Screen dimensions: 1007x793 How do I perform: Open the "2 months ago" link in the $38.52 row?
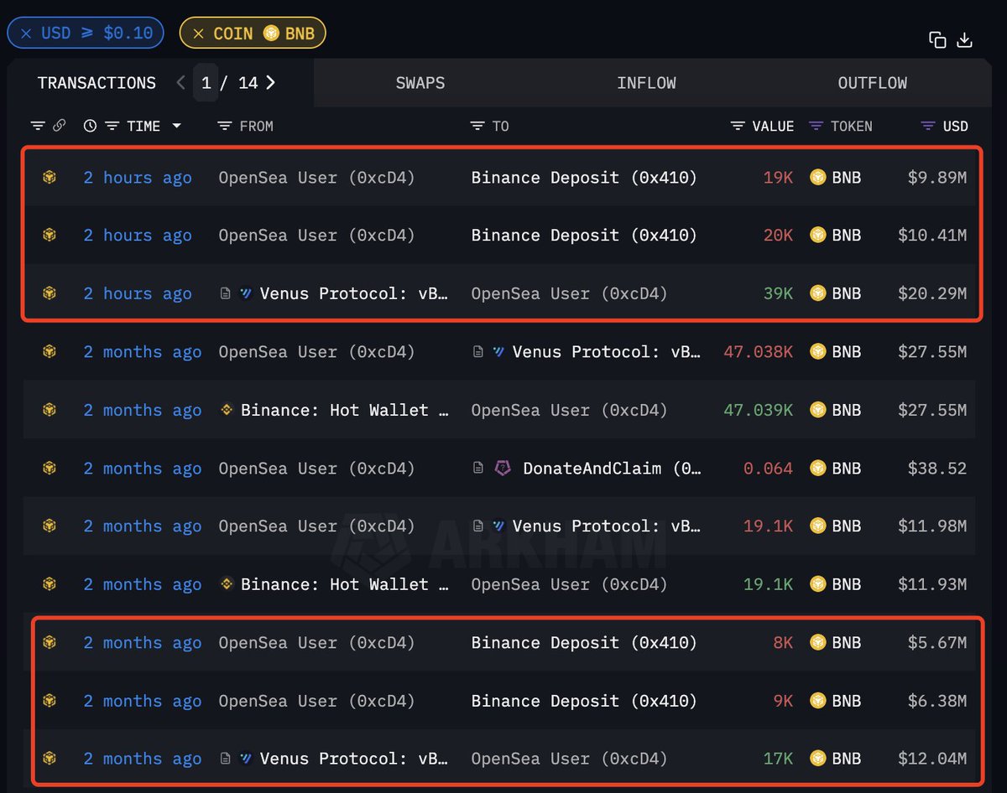pyautogui.click(x=143, y=468)
